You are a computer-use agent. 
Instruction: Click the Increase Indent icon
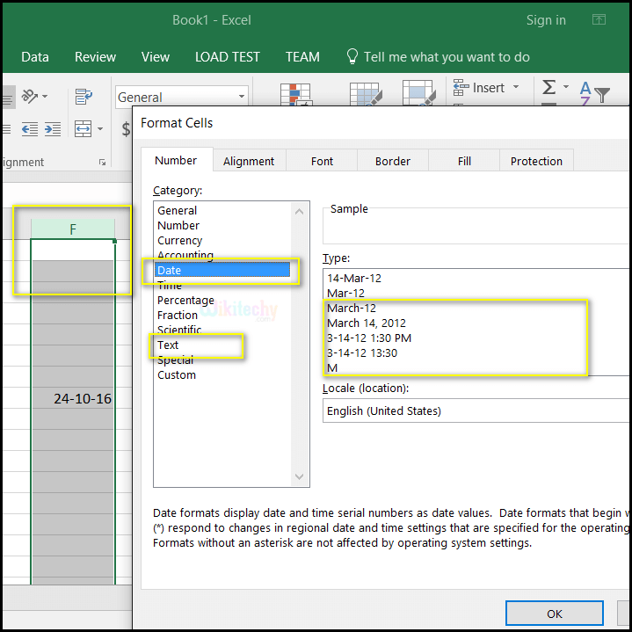click(53, 129)
